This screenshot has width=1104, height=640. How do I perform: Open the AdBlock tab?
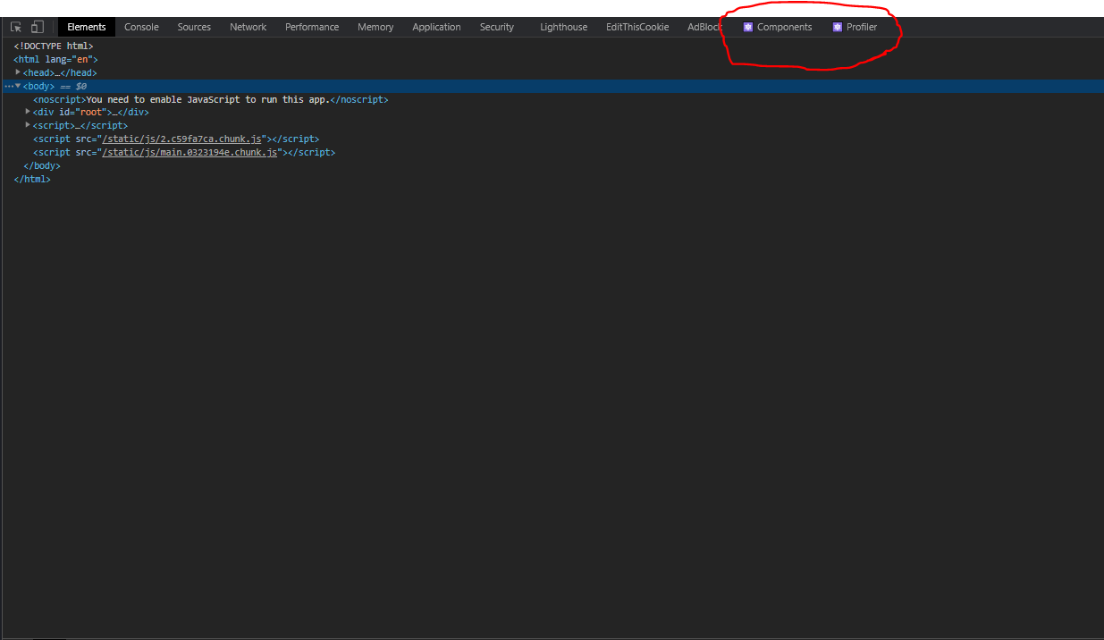[704, 27]
